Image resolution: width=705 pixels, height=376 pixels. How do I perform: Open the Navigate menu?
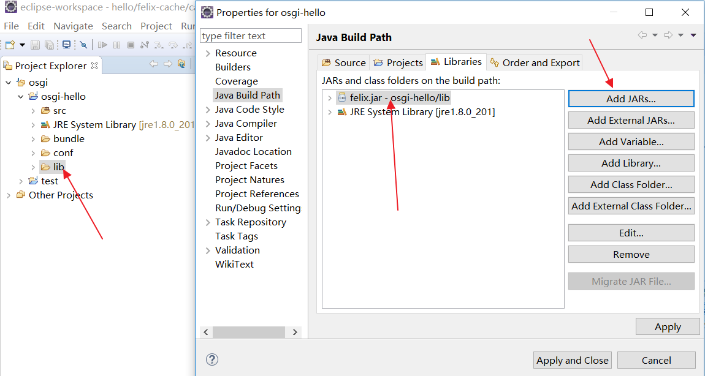click(73, 26)
